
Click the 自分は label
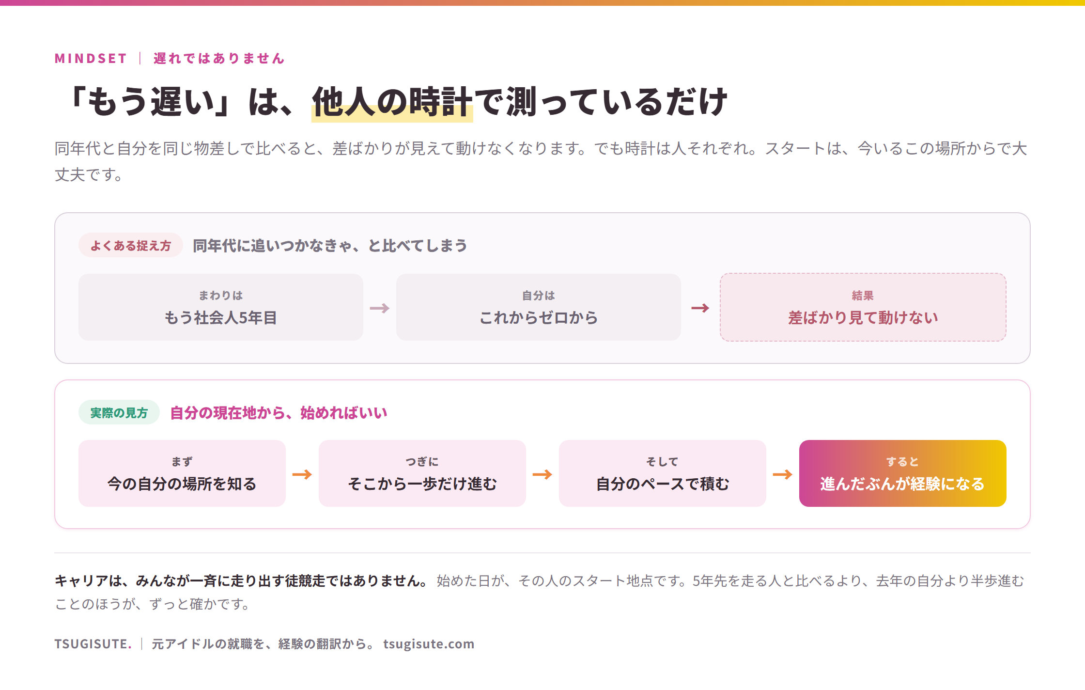[x=539, y=295]
